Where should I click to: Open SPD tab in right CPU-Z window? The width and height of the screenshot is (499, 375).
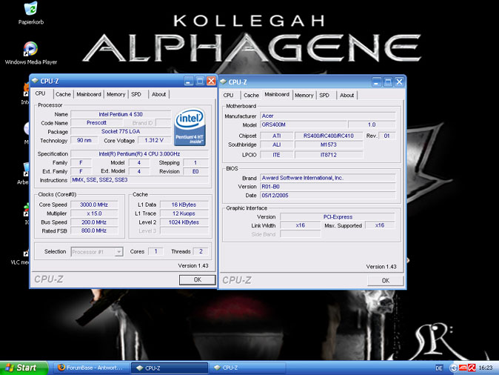324,96
